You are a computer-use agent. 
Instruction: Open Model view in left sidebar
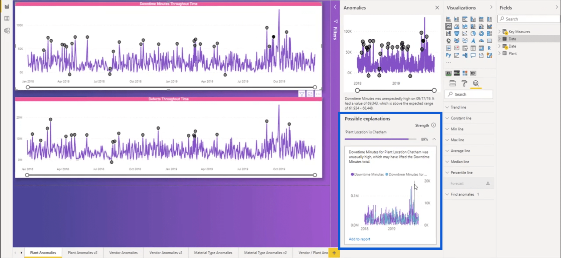(7, 31)
